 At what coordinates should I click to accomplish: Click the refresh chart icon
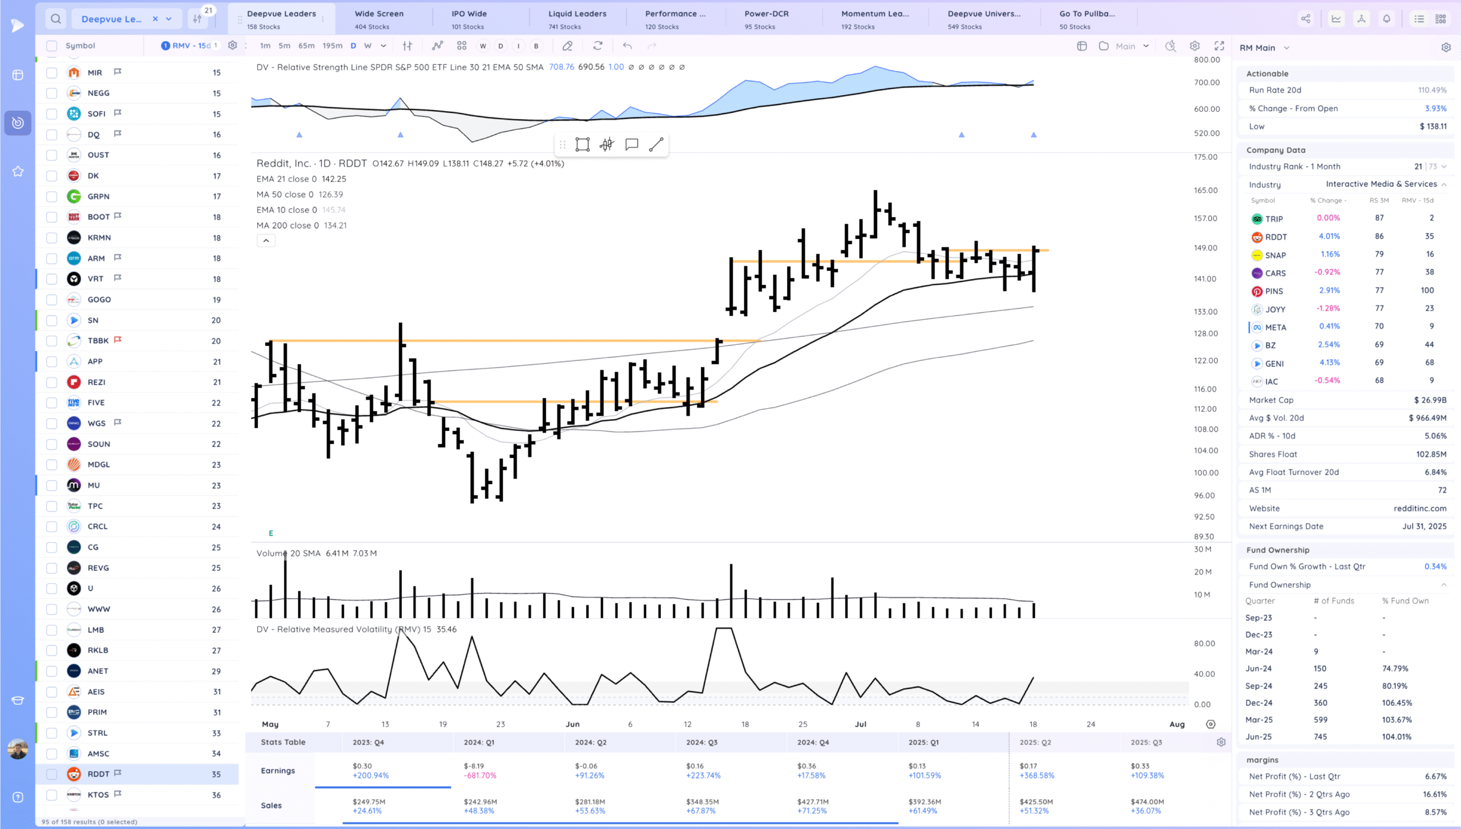click(598, 46)
